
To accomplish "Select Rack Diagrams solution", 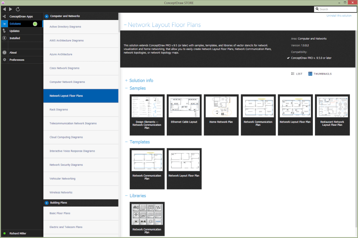I will tap(81, 110).
